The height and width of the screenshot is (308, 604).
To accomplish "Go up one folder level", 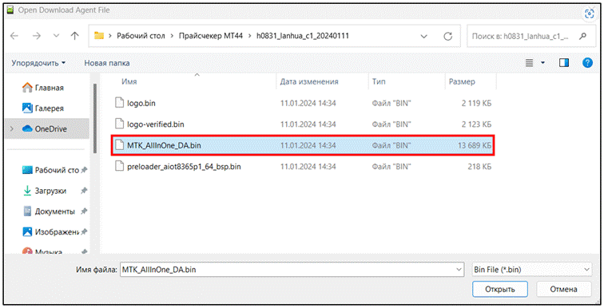I will coord(75,36).
